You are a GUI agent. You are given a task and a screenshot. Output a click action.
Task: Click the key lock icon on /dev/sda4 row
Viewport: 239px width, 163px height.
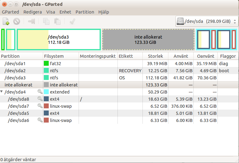pyautogui.click(x=40, y=92)
